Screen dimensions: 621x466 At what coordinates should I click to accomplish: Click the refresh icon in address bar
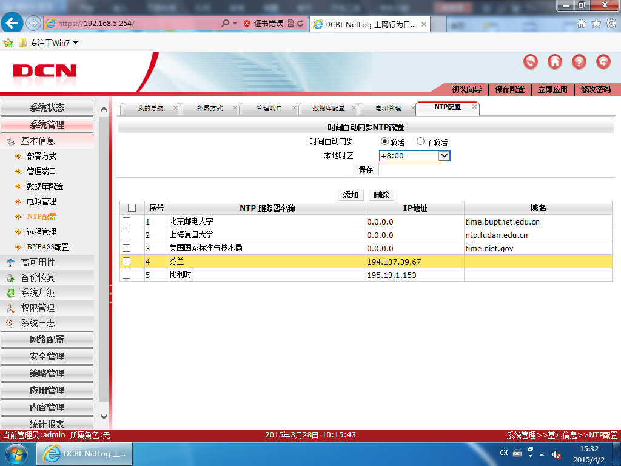[300, 24]
